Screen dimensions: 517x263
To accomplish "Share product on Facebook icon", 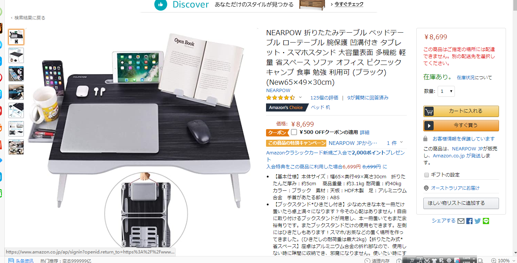I will click(469, 221).
